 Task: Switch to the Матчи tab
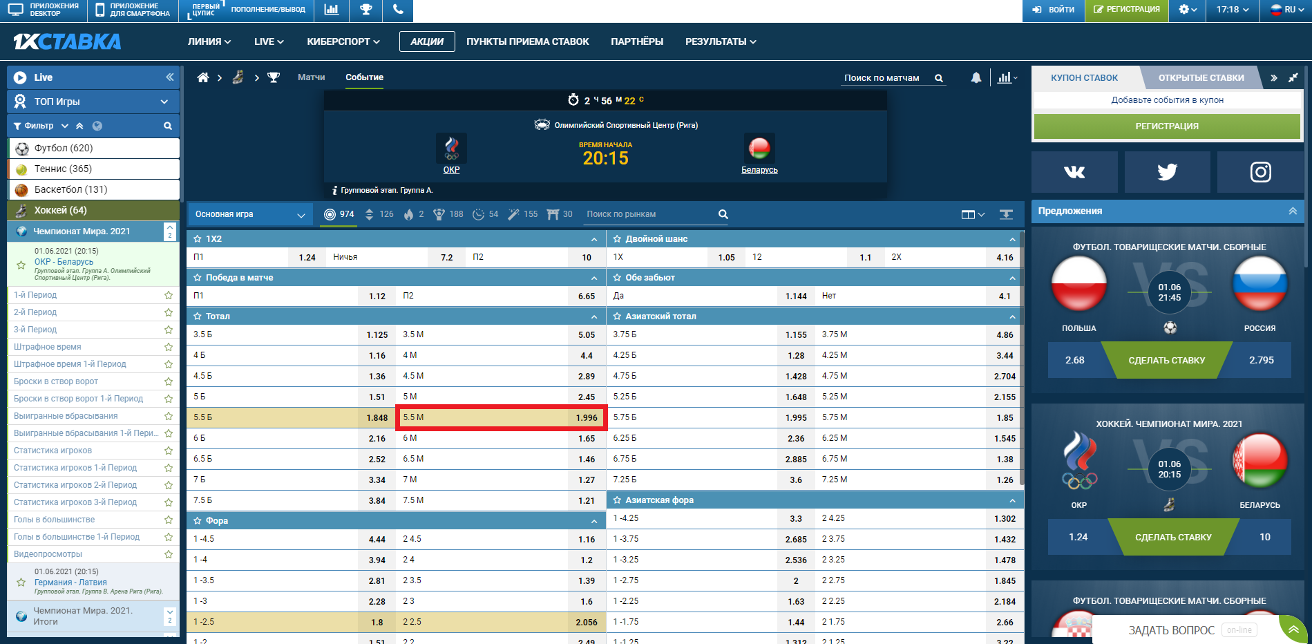tap(311, 77)
